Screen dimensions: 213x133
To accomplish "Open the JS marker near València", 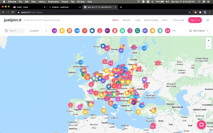I will (85, 112).
